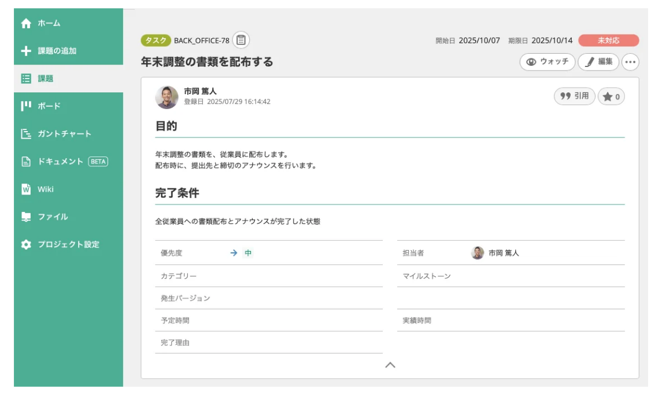Click the 期限日 label

pos(518,41)
